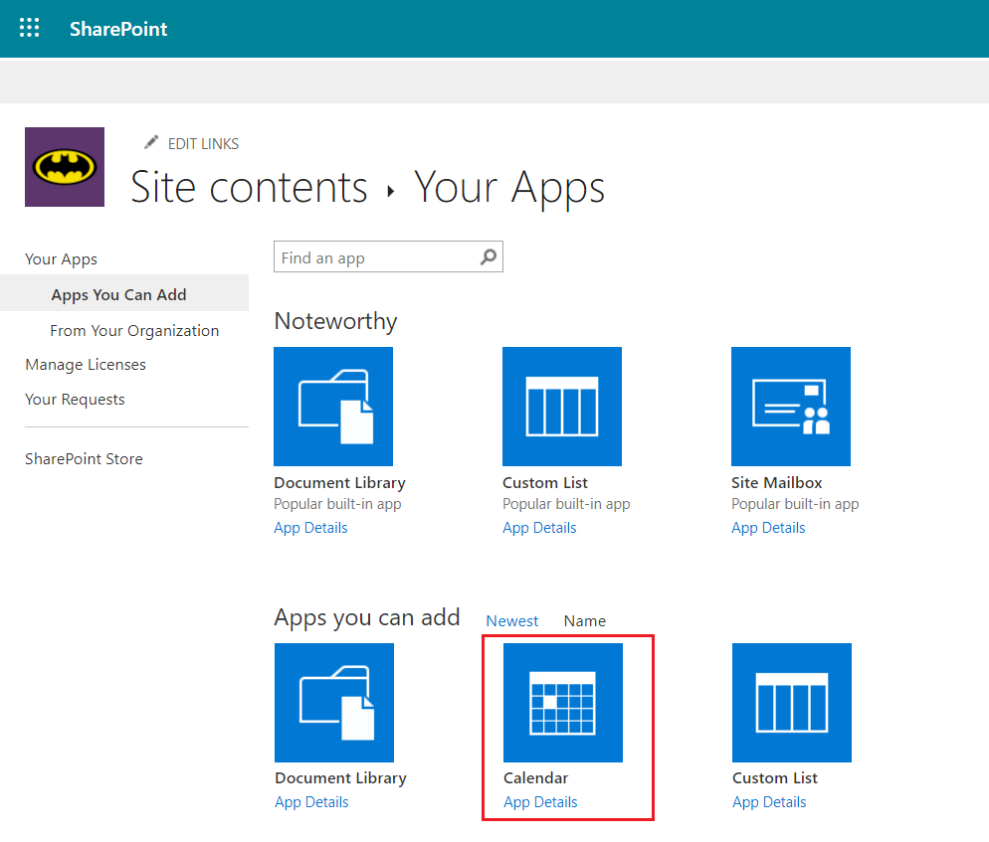This screenshot has height=842, width=989.
Task: Select From Your Organization in sidebar
Action: 134,331
